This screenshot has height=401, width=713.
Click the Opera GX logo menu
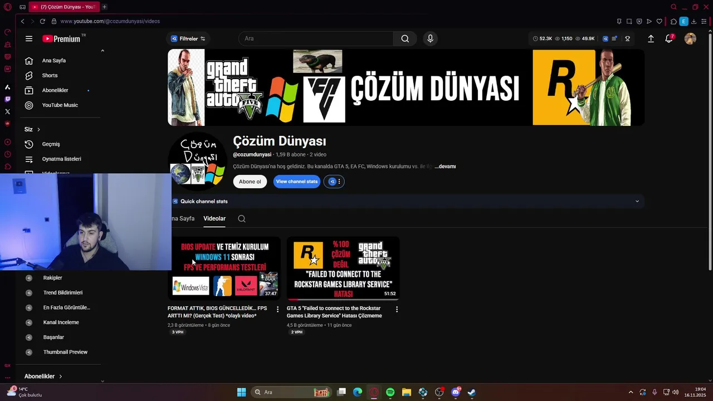[7, 7]
